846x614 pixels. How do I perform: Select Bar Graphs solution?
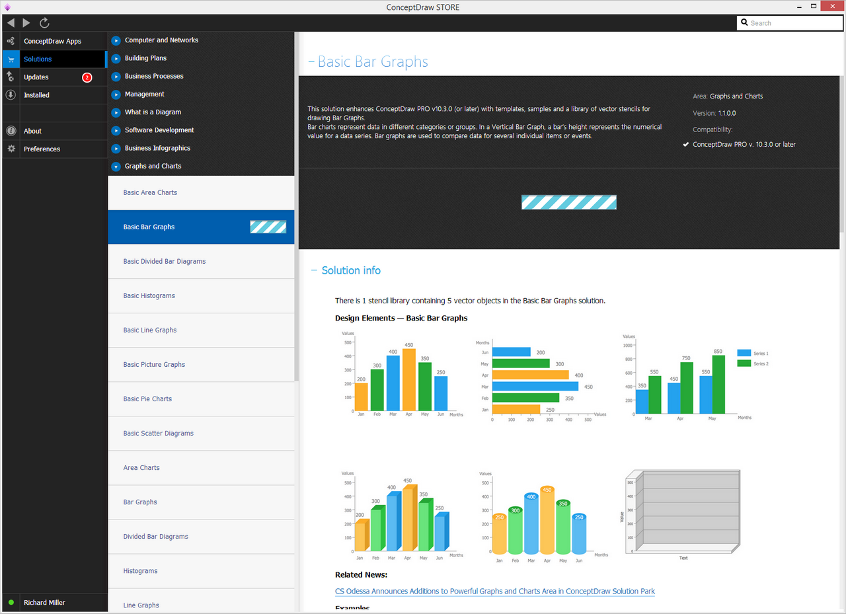coord(201,502)
